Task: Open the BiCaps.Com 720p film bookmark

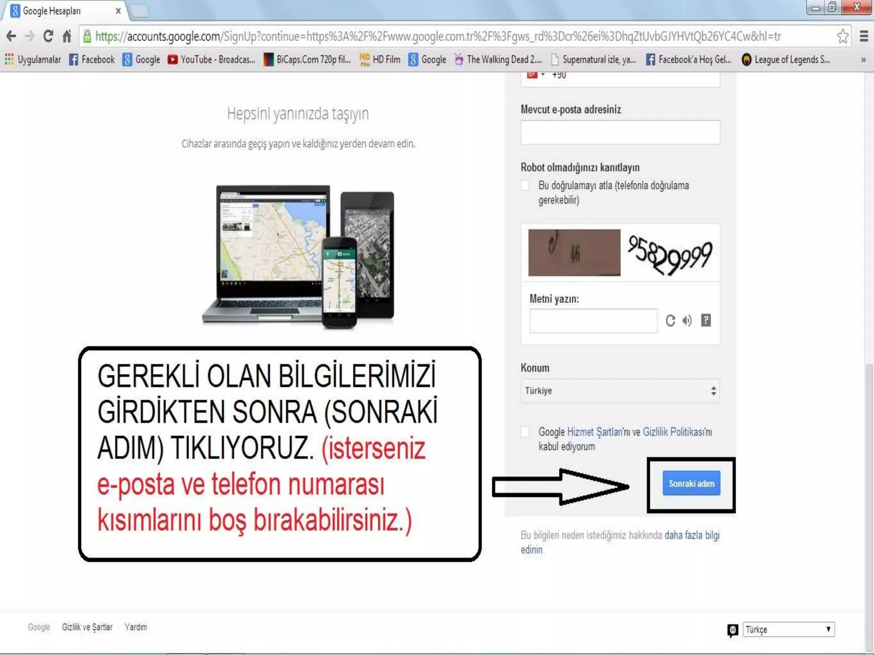Action: 307,59
